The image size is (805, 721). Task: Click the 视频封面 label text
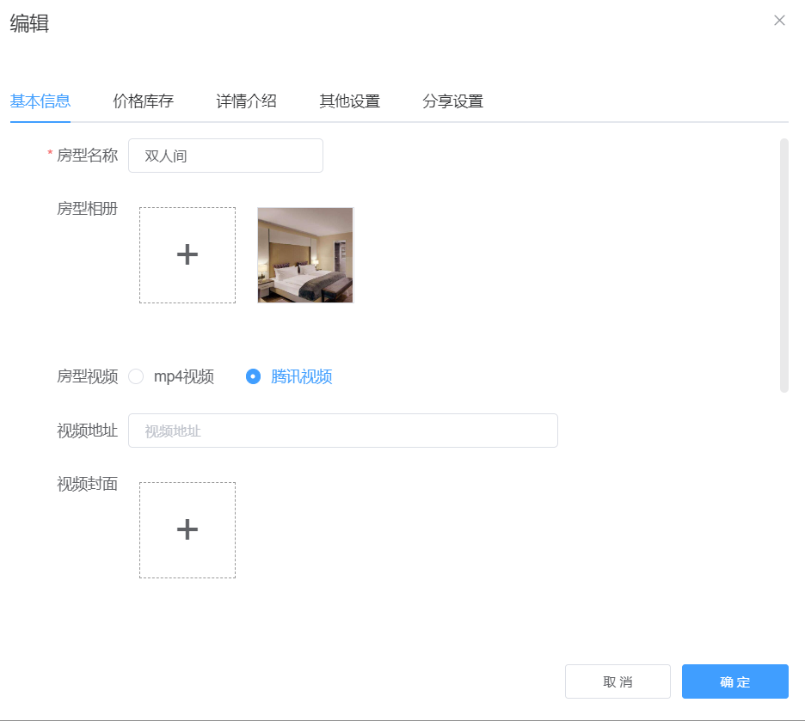pos(87,484)
